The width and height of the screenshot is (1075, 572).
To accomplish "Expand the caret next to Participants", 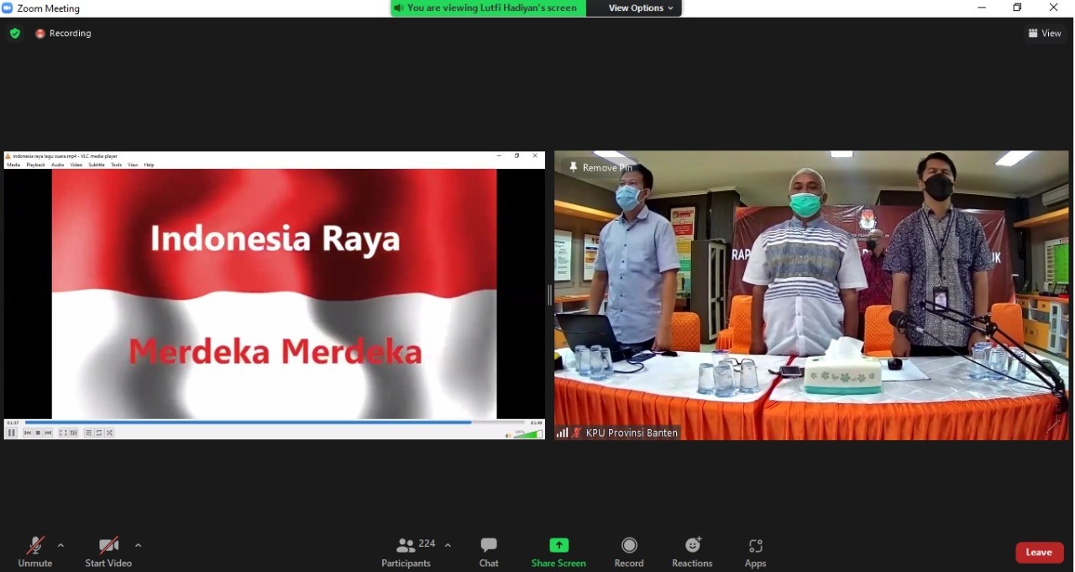I will coord(448,545).
